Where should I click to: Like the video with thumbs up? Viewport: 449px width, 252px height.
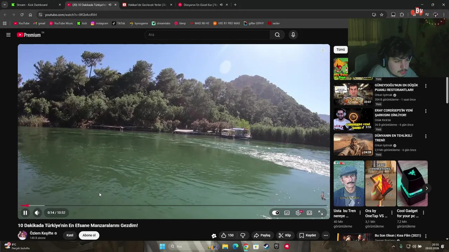pyautogui.click(x=227, y=235)
